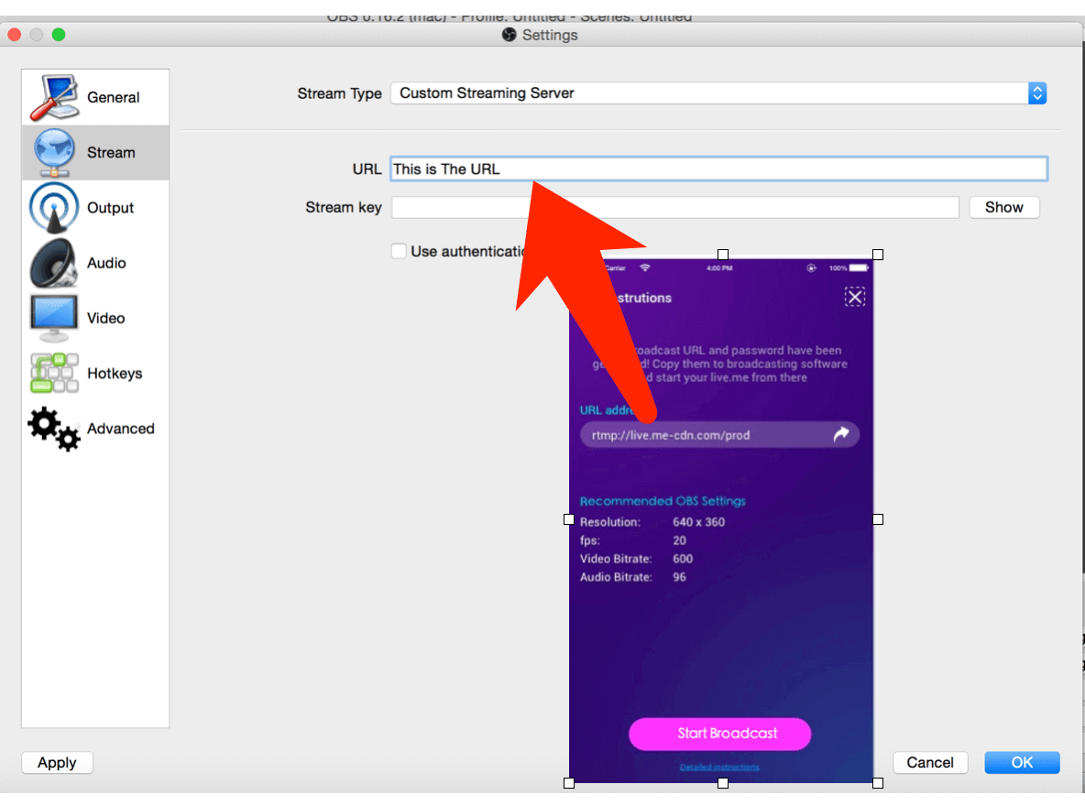This screenshot has height=806, width=1085.
Task: Click the Cancel button
Action: pyautogui.click(x=930, y=762)
